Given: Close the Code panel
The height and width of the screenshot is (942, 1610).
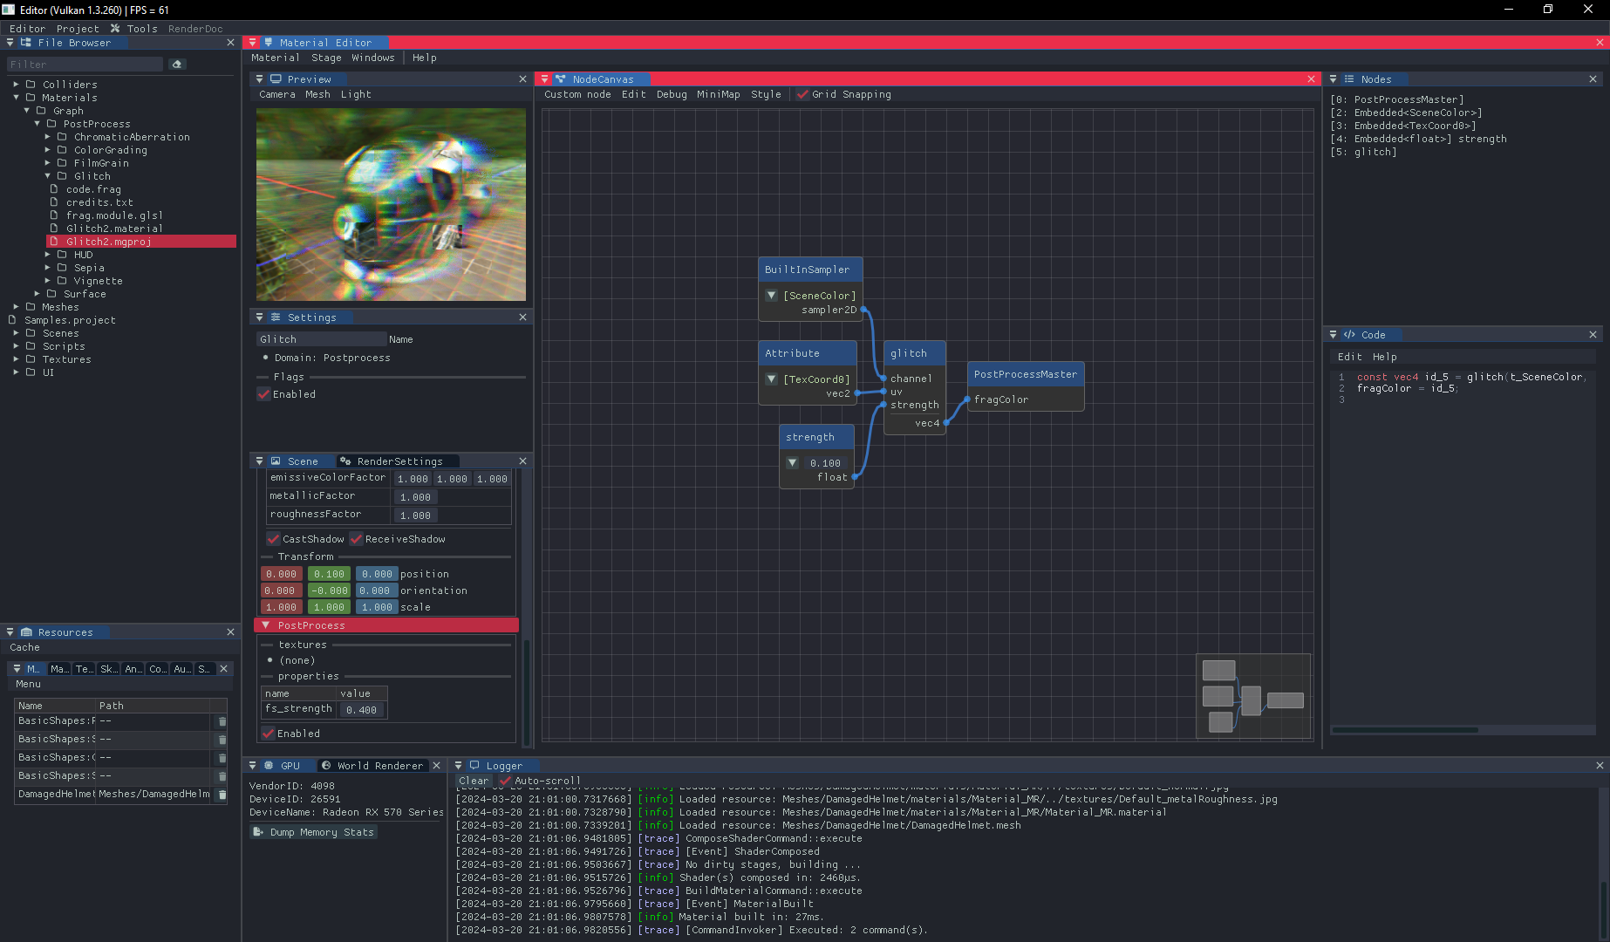Looking at the screenshot, I should [x=1593, y=335].
